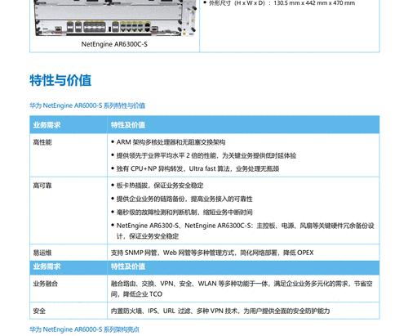Viewport: 408px width, 336px height.
Task: Click the 高性能 row label
Action: [42, 142]
